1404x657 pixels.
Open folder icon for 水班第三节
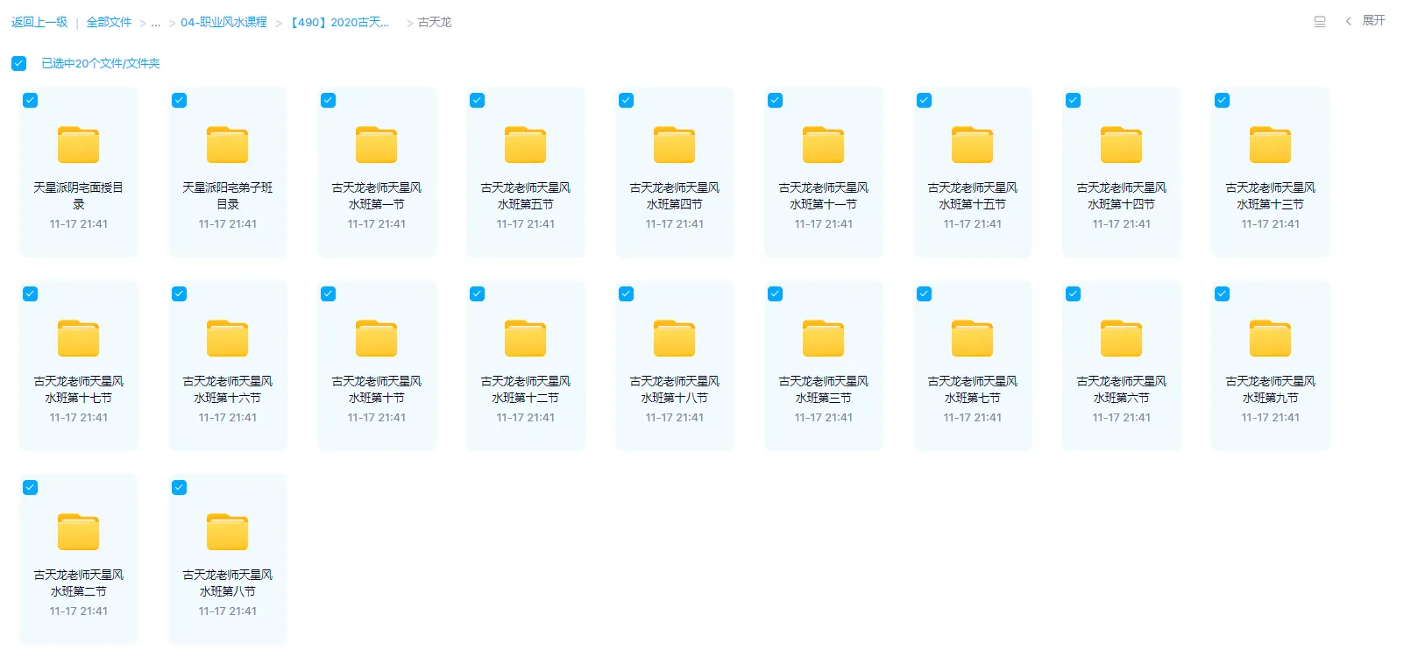tap(823, 338)
